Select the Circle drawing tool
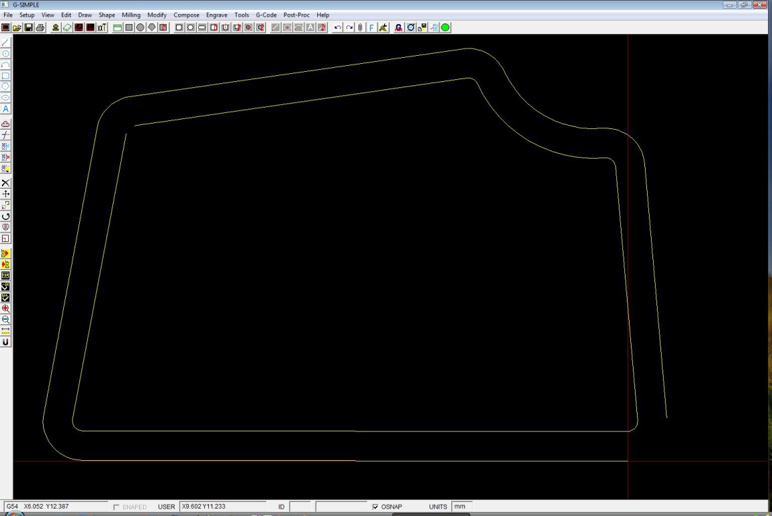The image size is (772, 516). tap(6, 54)
